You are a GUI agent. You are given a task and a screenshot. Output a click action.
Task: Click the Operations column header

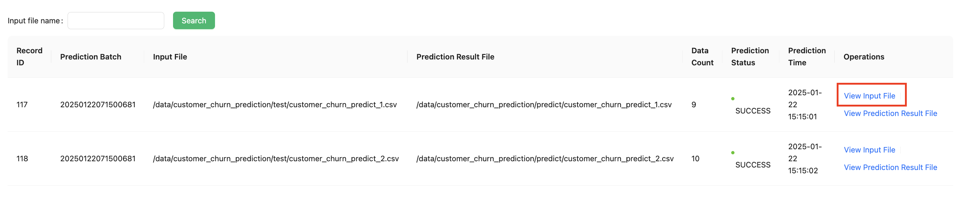point(864,57)
